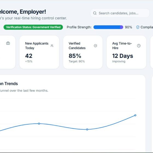Image resolution: width=153 pixels, height=153 pixels.
Task: Open the New Applicants Today card
Action: point(39,52)
